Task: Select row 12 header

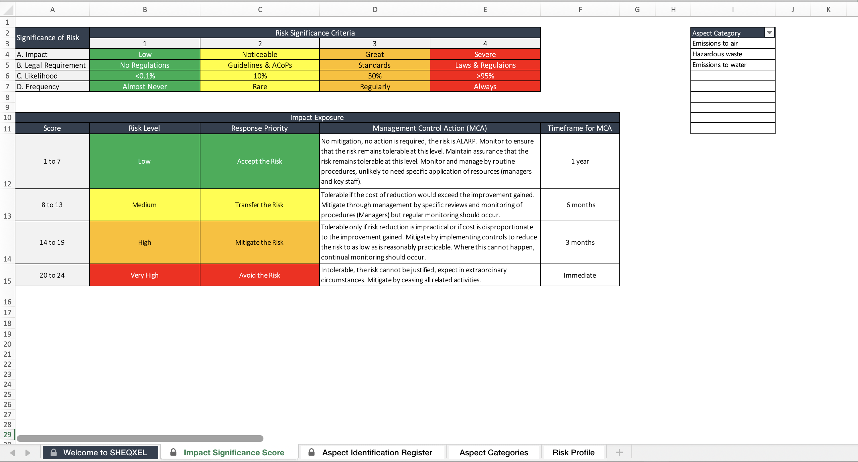Action: point(7,161)
